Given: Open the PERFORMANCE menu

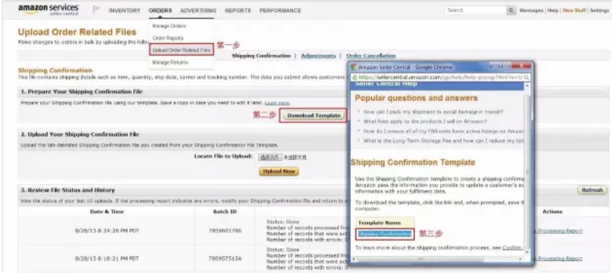Looking at the screenshot, I should tap(280, 11).
